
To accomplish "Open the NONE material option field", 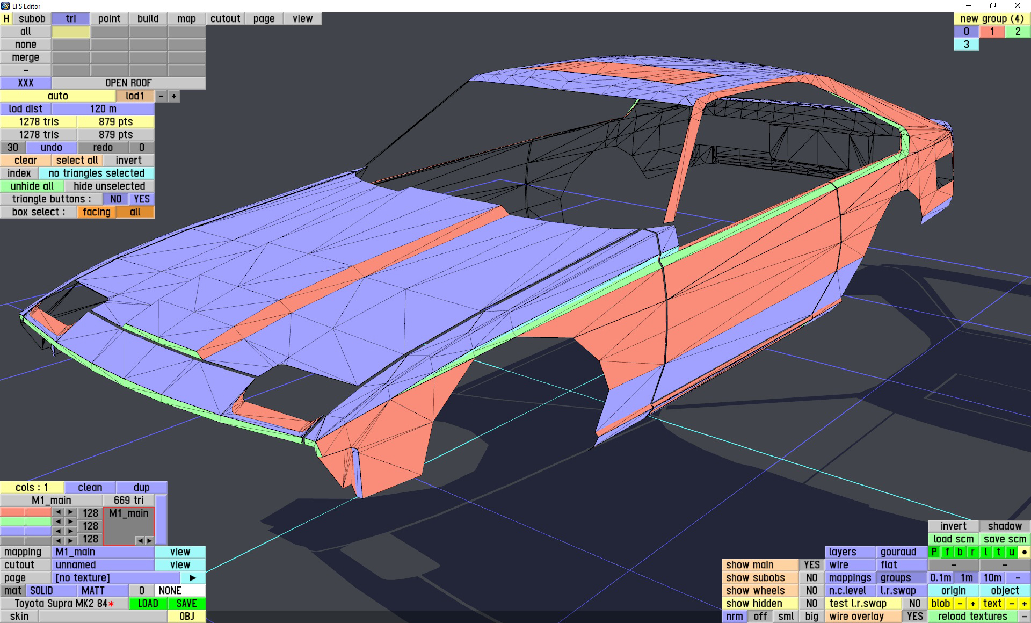I will [179, 590].
